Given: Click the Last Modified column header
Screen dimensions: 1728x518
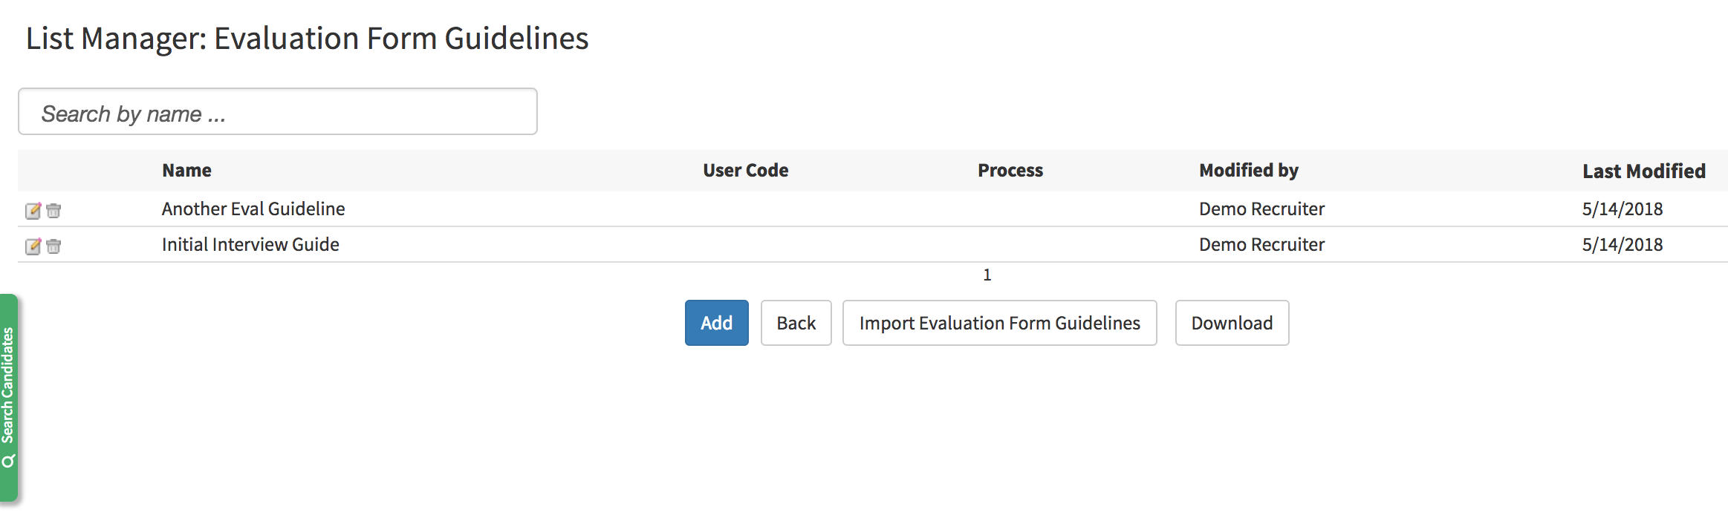Looking at the screenshot, I should 1643,171.
